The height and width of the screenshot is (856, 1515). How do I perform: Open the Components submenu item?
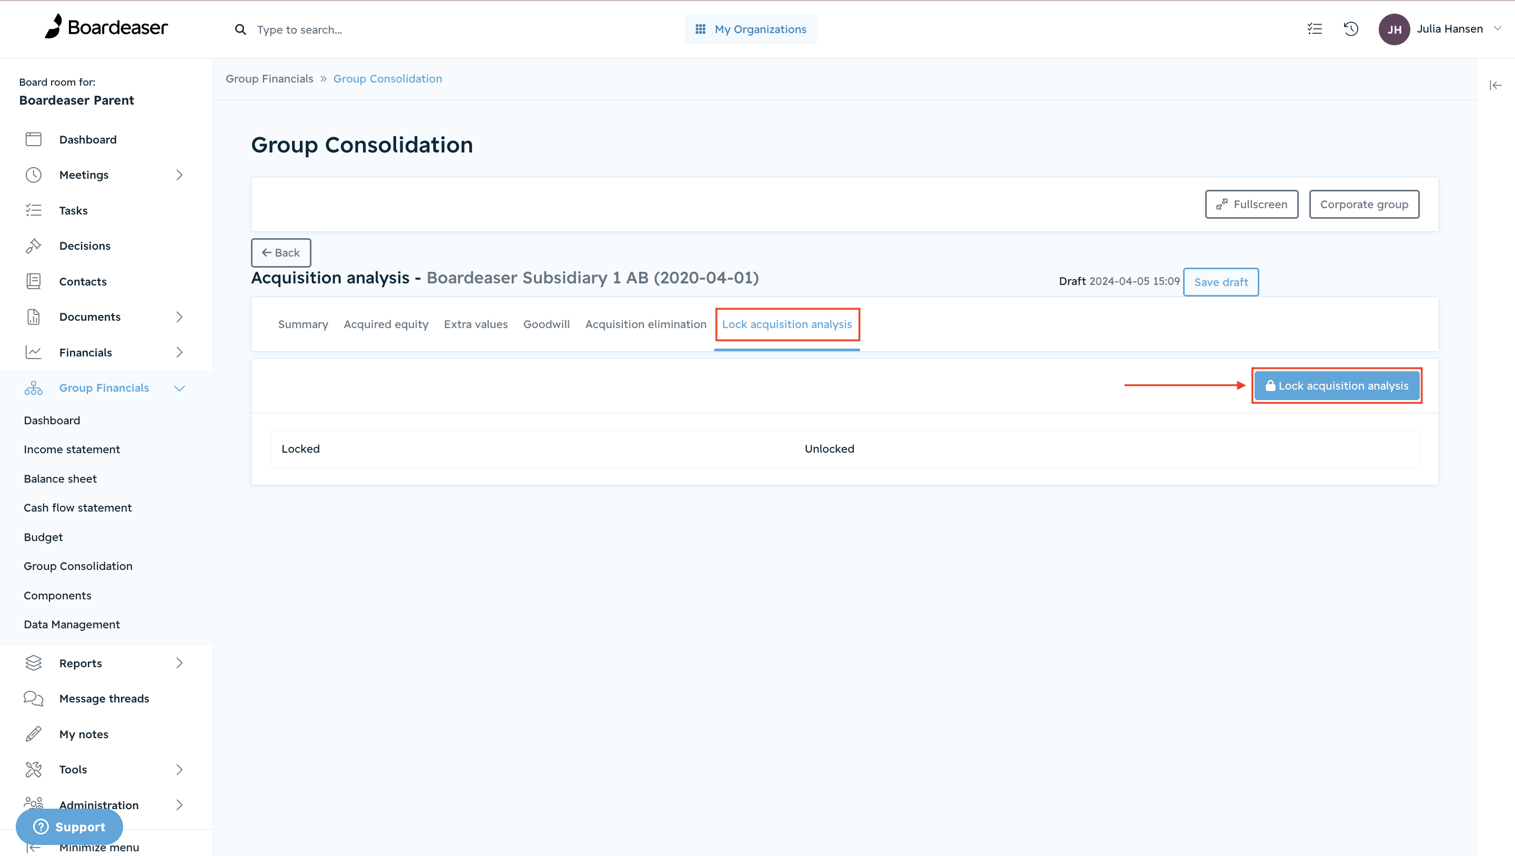tap(58, 596)
